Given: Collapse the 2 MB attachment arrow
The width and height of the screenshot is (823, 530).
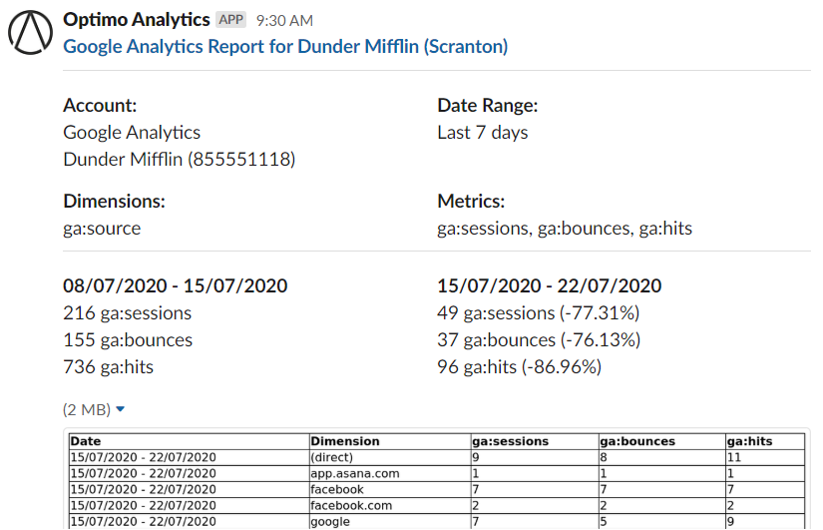Looking at the screenshot, I should [120, 408].
